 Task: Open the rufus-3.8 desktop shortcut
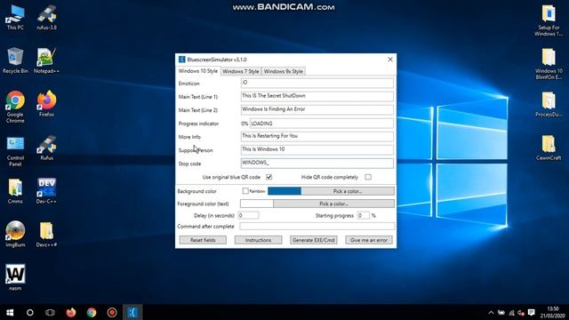coord(46,17)
